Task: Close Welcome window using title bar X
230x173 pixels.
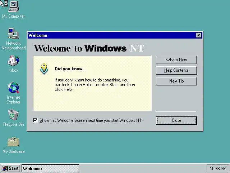Action: pos(198,35)
